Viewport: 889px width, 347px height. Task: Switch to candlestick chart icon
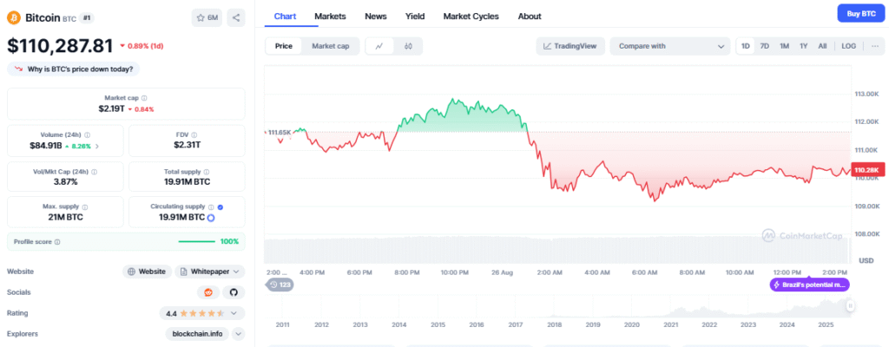click(407, 46)
